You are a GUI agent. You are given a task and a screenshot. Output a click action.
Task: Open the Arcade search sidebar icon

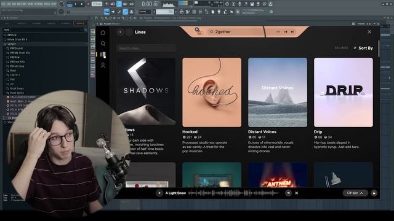(103, 44)
